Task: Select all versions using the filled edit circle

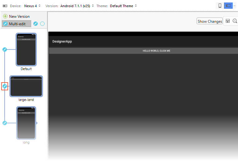Action: click(36, 24)
